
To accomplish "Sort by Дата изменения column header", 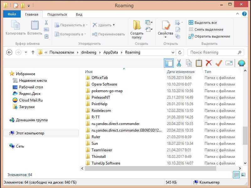I will click(181, 72).
